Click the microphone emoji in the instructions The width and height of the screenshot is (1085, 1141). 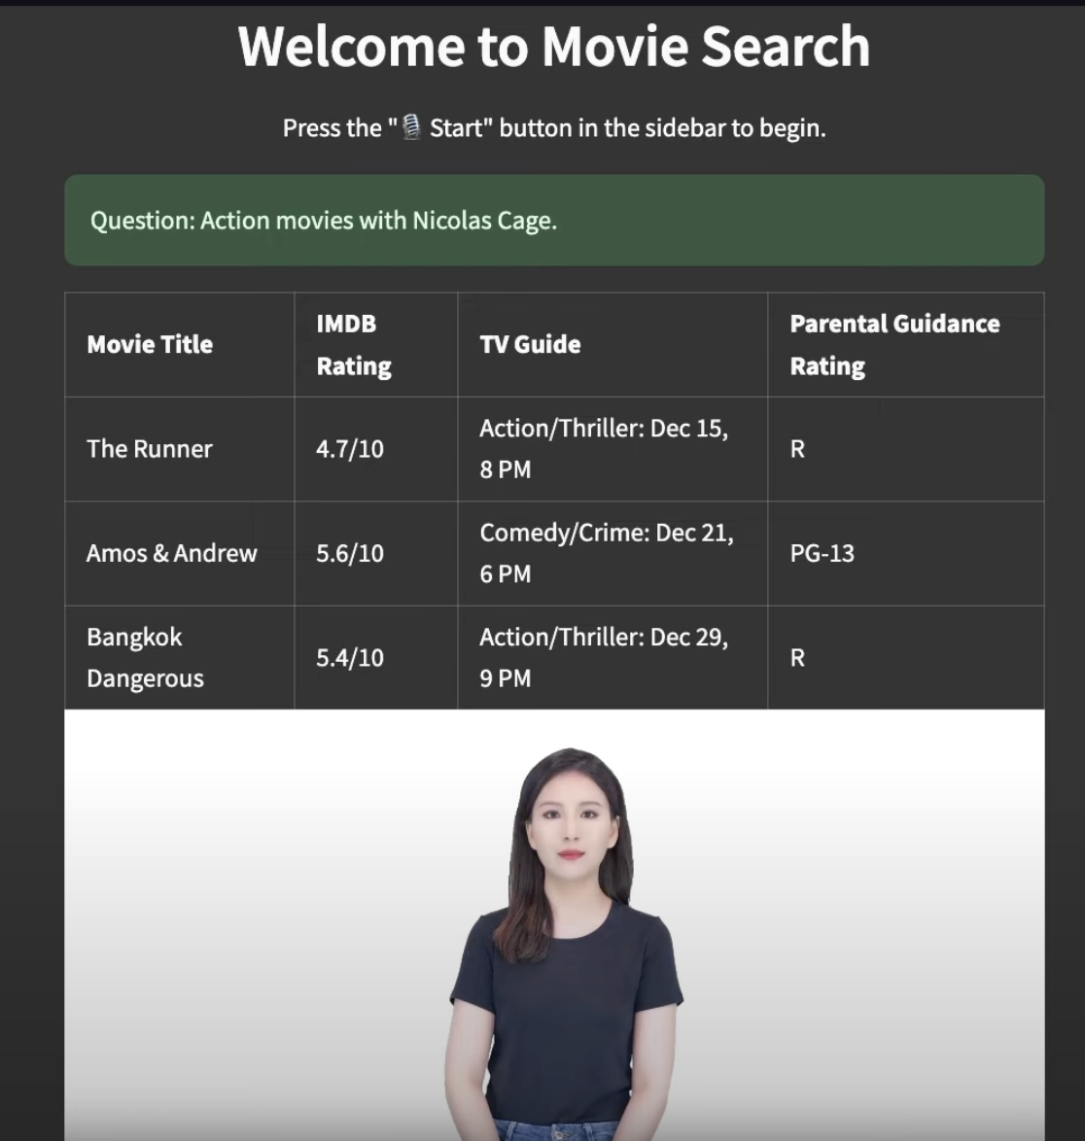(x=411, y=127)
